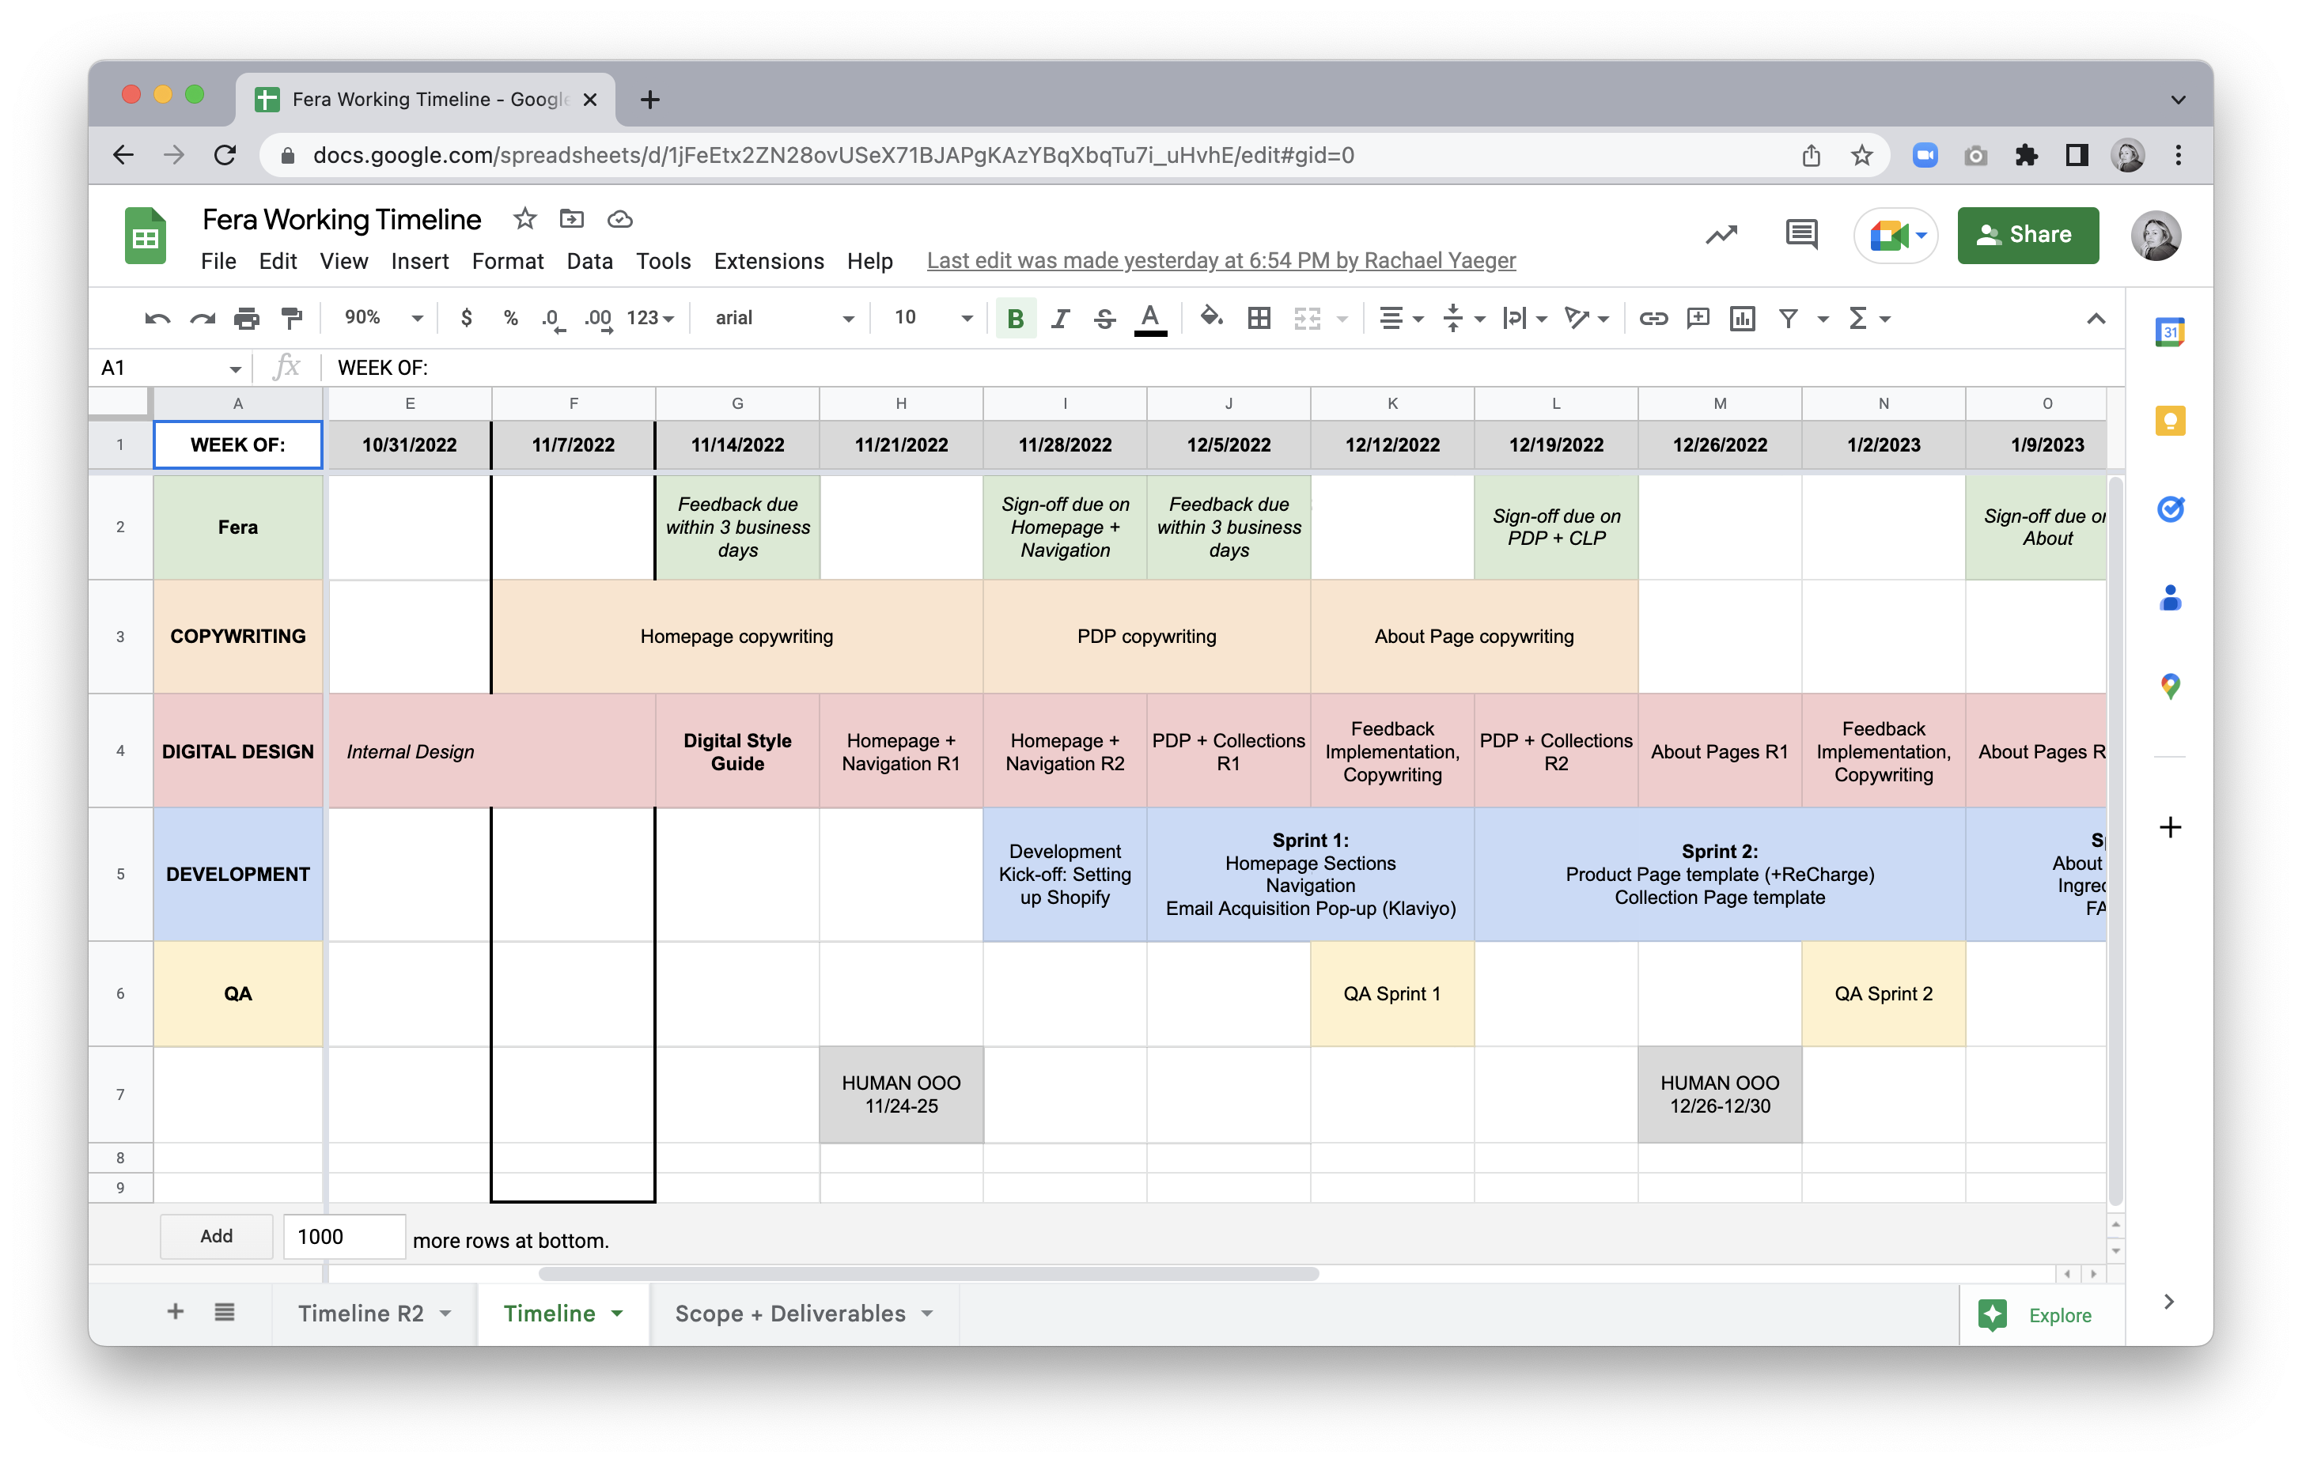Open the last edit history link
Image resolution: width=2302 pixels, height=1463 pixels.
[x=1221, y=261]
